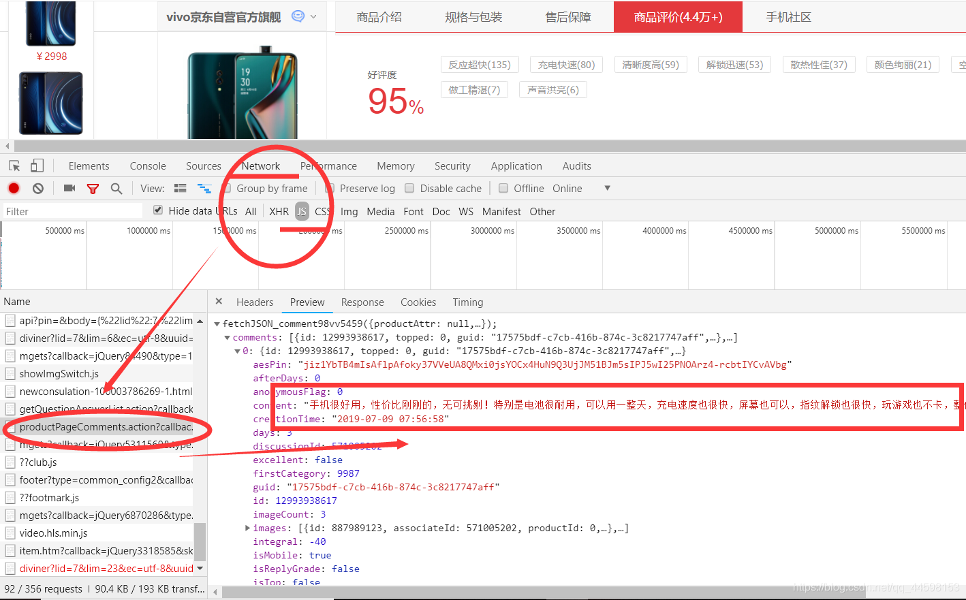Open the Application tab
This screenshot has width=966, height=600.
coord(516,166)
